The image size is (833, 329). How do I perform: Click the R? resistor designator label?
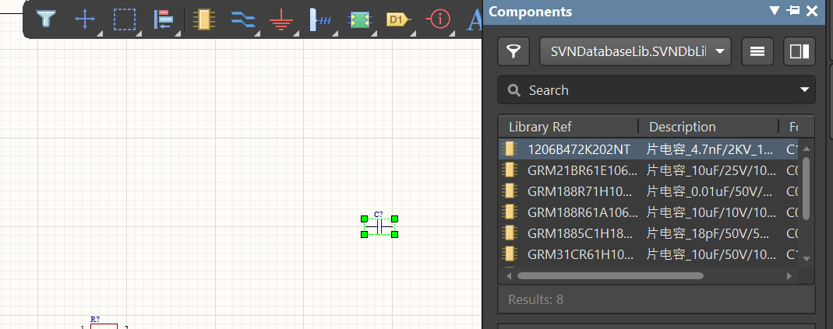pyautogui.click(x=95, y=320)
